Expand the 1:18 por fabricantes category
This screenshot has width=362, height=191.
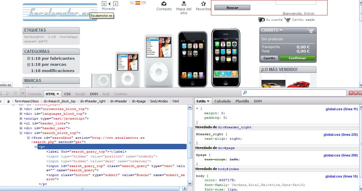coord(29,59)
